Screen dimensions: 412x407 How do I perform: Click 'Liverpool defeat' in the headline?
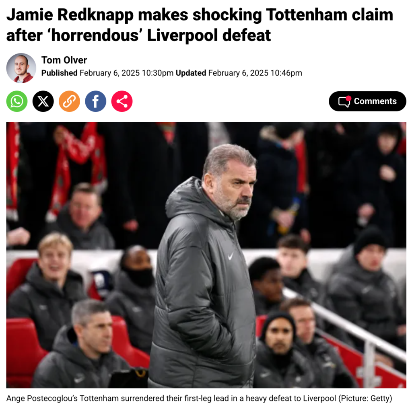(209, 35)
